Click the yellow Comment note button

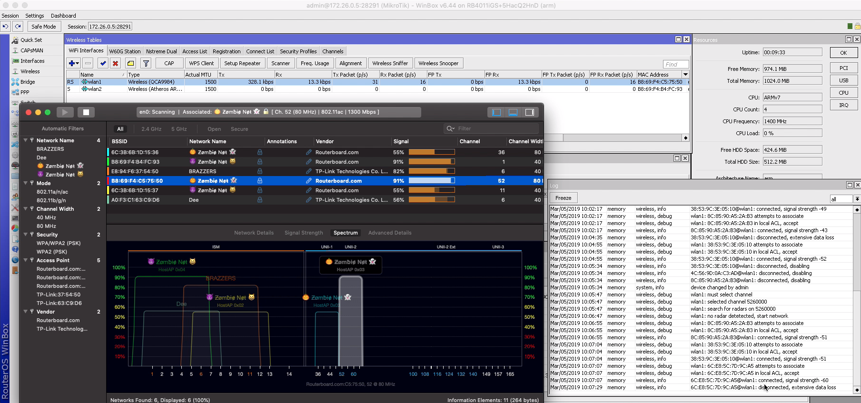[130, 63]
